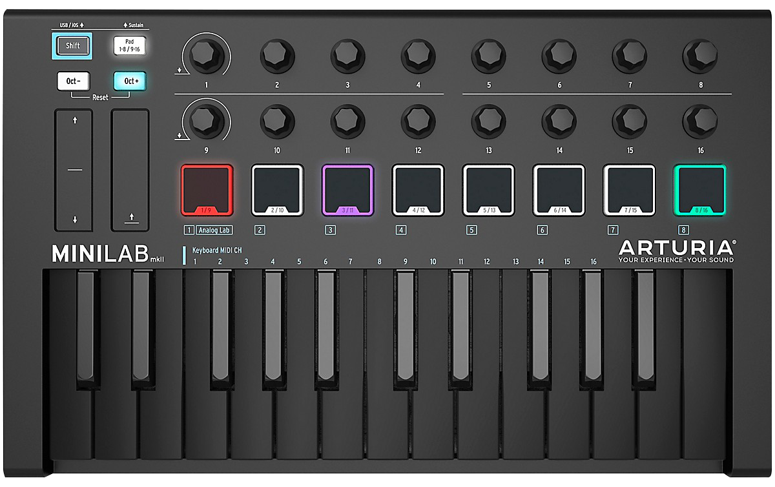Viewport: 775px width, 487px height.
Task: Hit pad 5/13
Action: click(x=489, y=190)
